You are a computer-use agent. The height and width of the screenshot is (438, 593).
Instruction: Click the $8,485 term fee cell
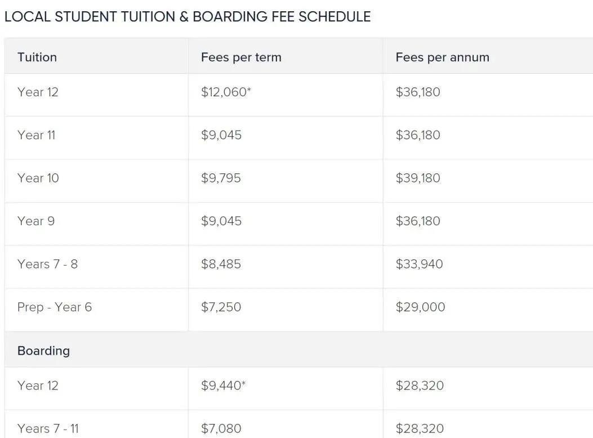pyautogui.click(x=221, y=264)
